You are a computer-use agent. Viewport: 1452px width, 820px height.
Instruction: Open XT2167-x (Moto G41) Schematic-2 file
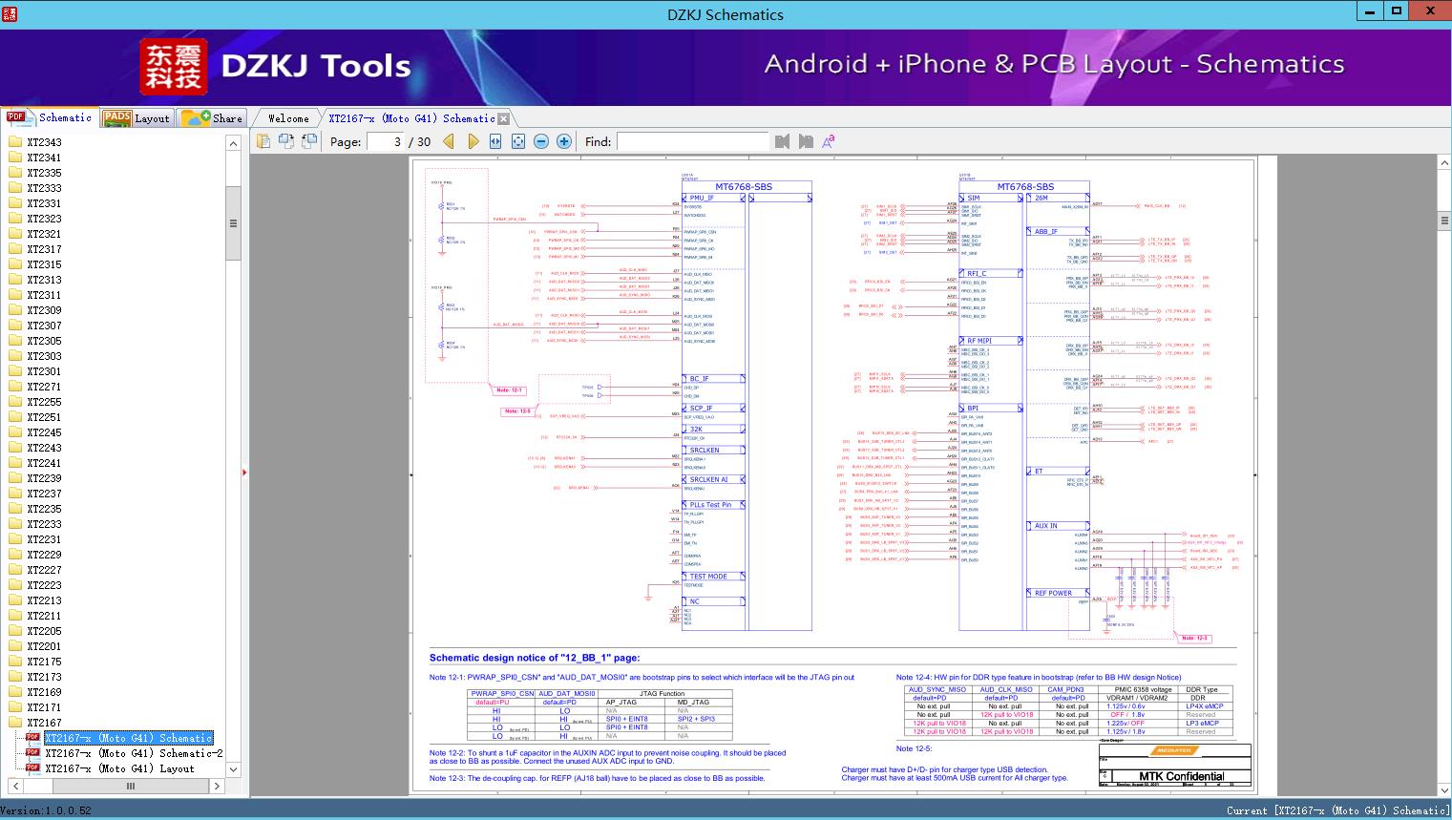134,753
